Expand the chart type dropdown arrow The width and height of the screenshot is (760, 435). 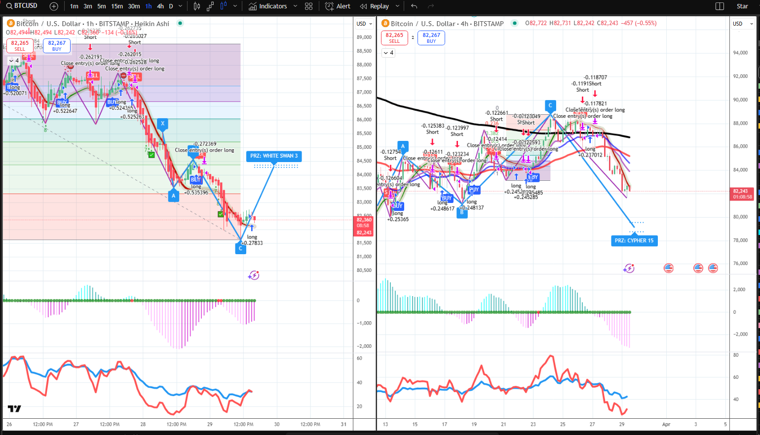[235, 6]
